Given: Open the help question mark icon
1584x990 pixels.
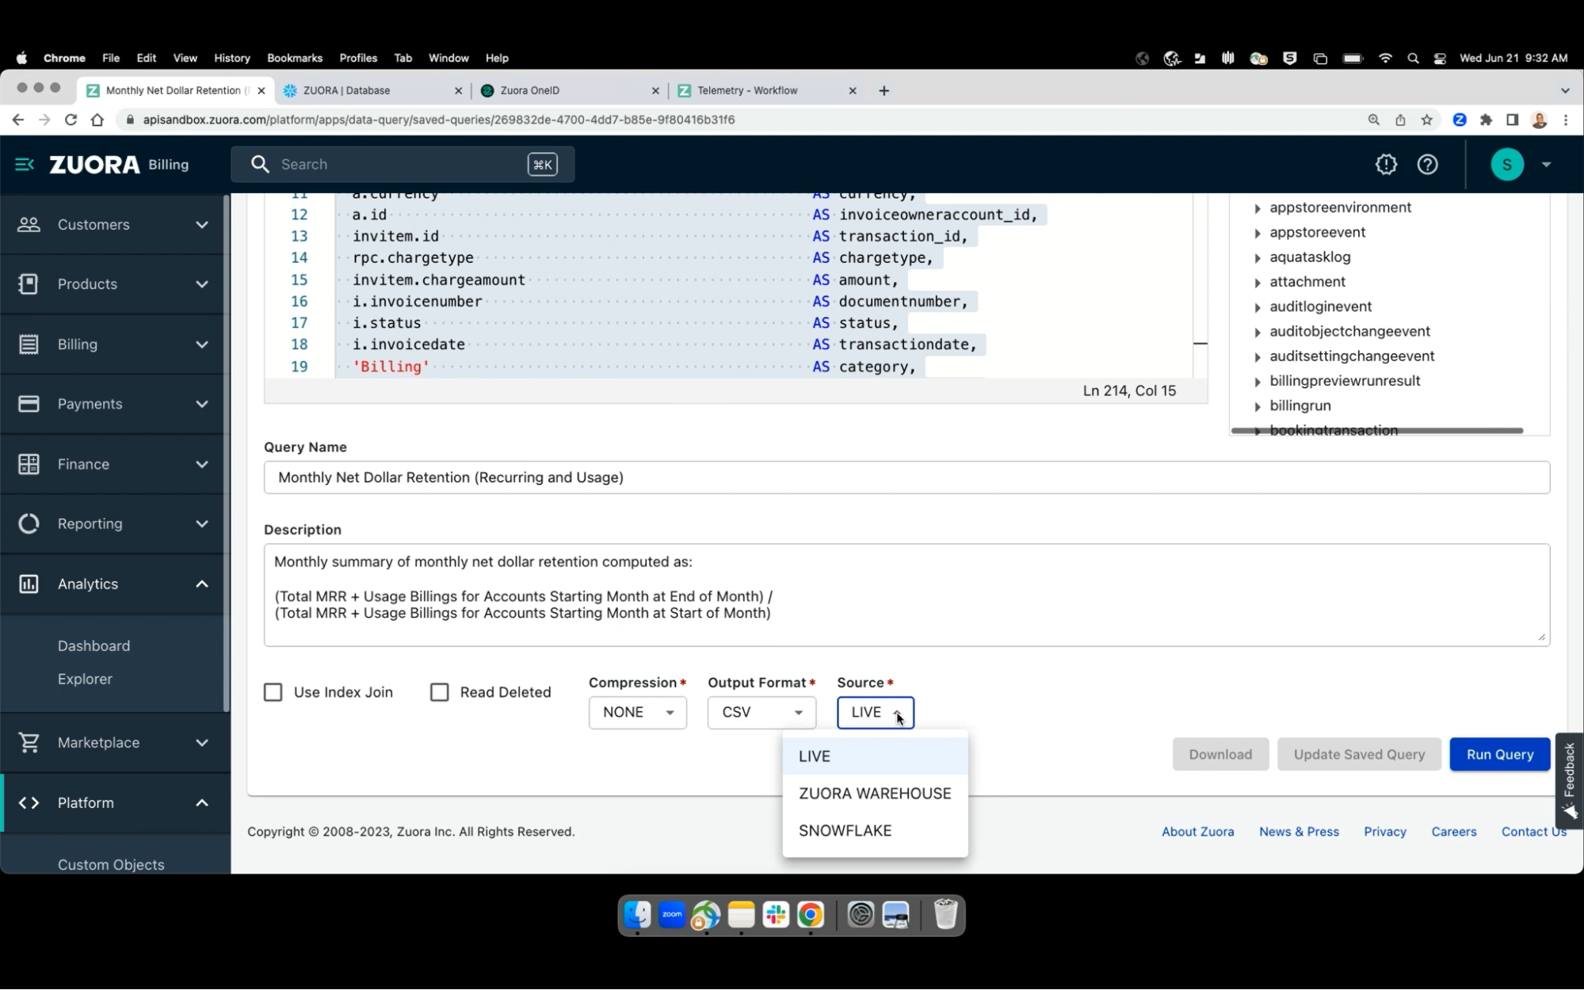Looking at the screenshot, I should 1427,164.
